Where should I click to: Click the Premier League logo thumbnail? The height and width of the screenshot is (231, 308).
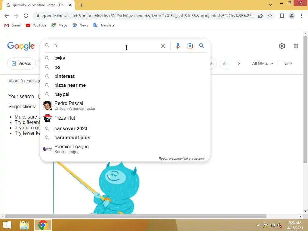point(47,149)
